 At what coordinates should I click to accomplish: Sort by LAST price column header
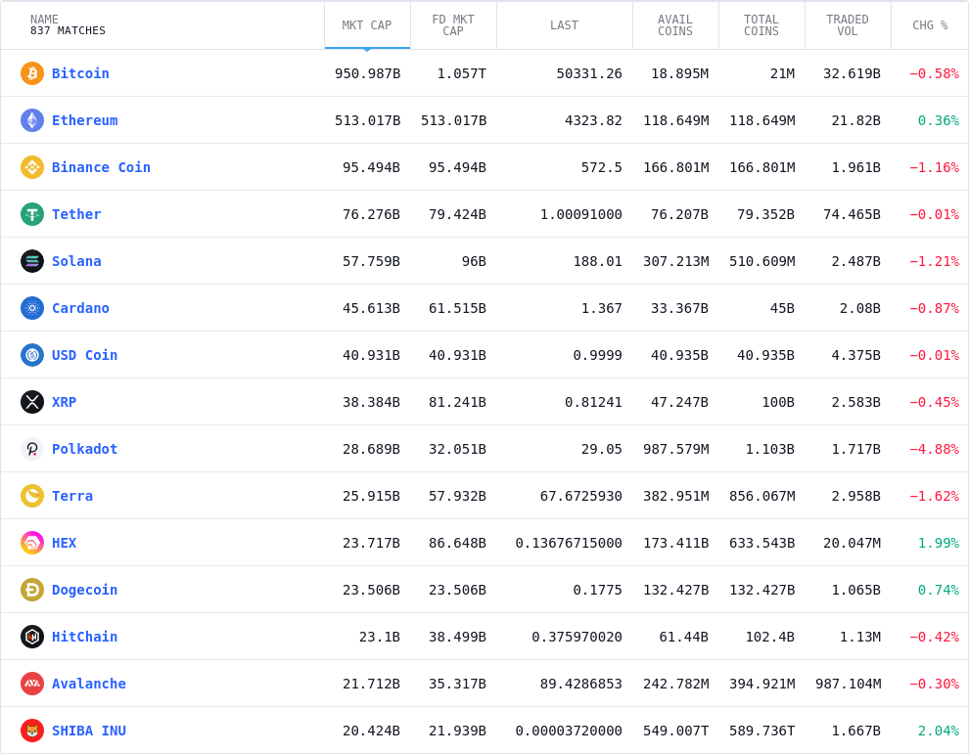coord(564,25)
